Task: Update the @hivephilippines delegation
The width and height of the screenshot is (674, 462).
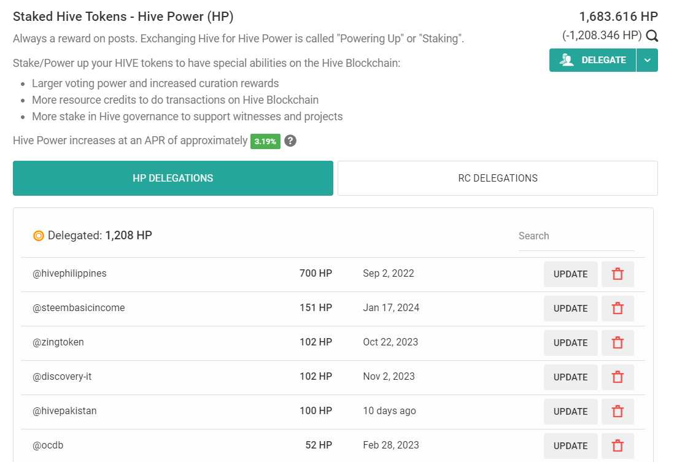Action: pos(570,274)
